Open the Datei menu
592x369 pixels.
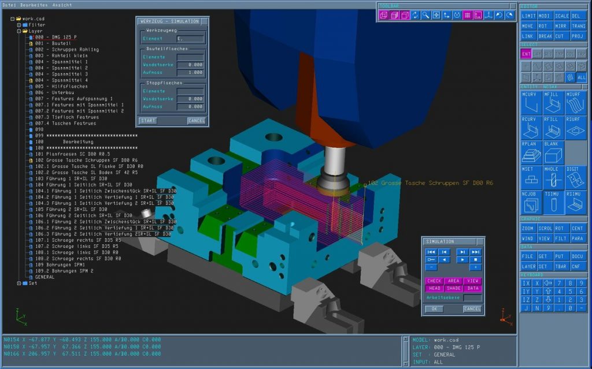point(8,4)
